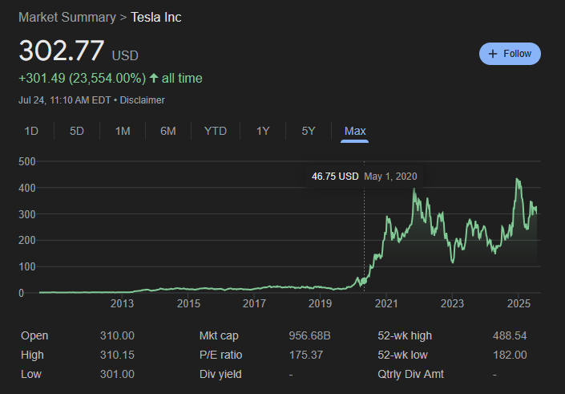Click the 2021 x-axis label
565x394 pixels.
(x=386, y=303)
